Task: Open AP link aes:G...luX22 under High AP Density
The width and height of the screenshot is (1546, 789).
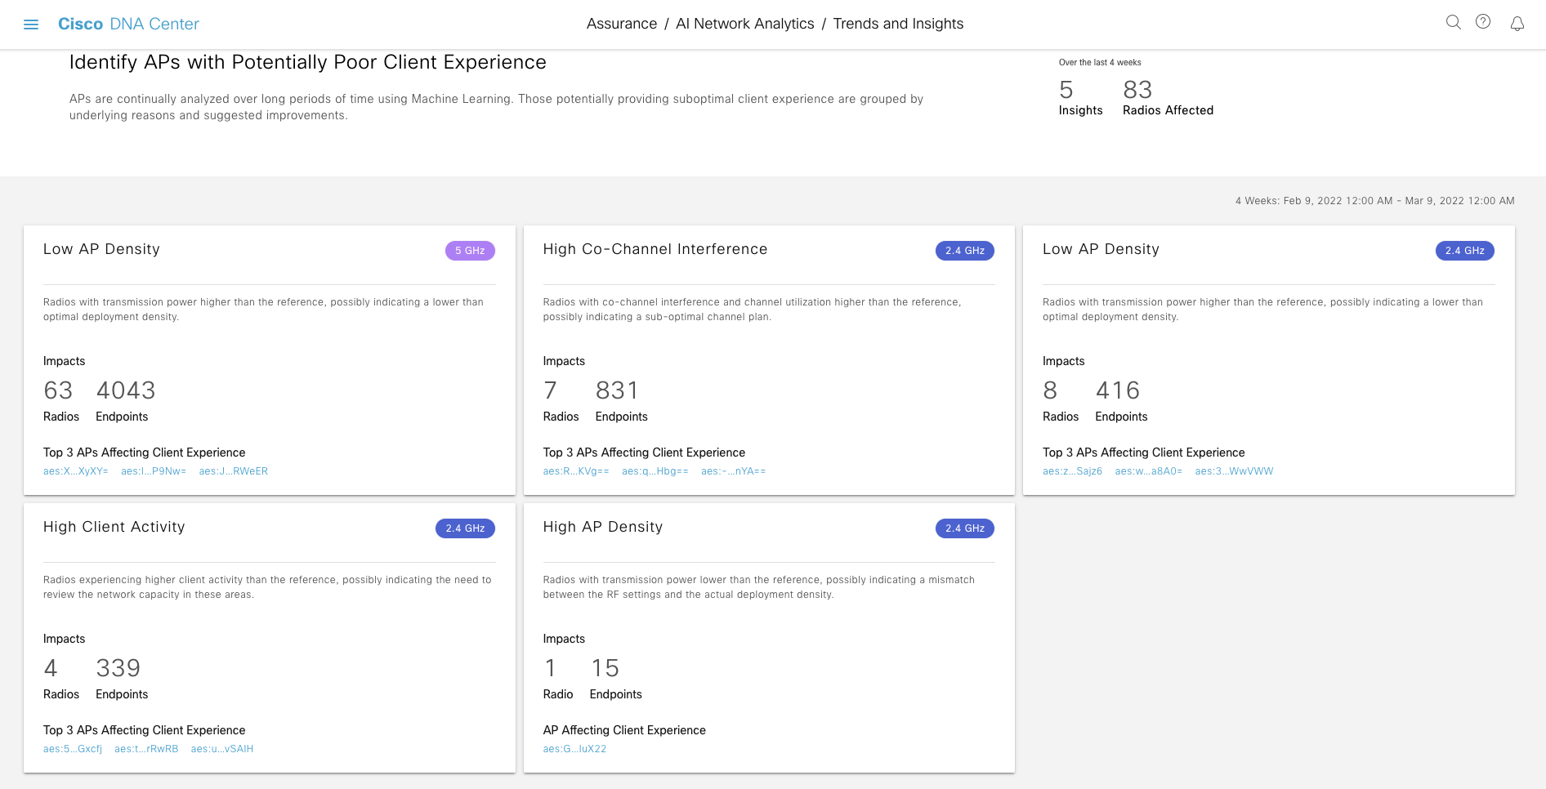Action: point(574,748)
